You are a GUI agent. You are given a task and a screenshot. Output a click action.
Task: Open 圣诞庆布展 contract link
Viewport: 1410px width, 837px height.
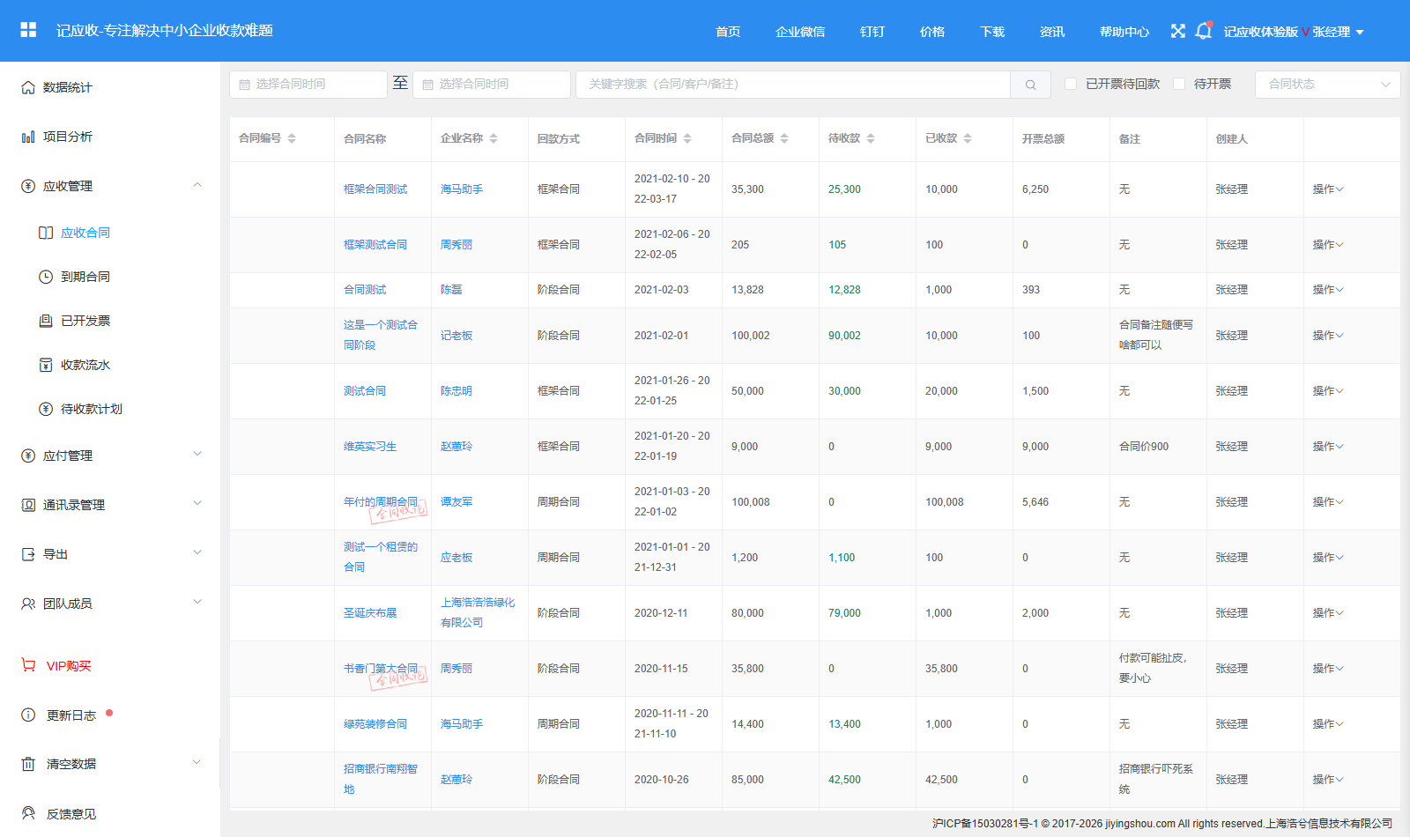coord(370,613)
